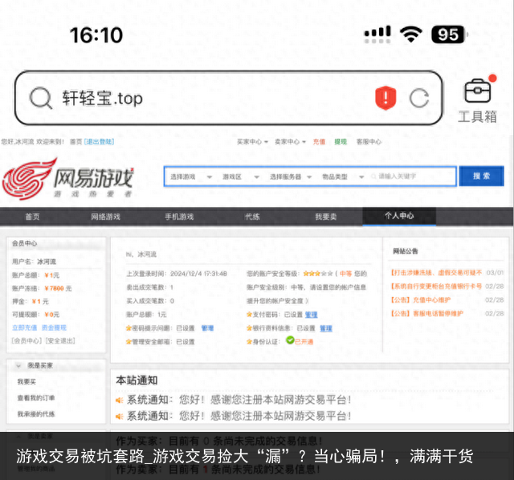Click the 网易游戏 site logo
The image size is (514, 480).
click(x=68, y=178)
